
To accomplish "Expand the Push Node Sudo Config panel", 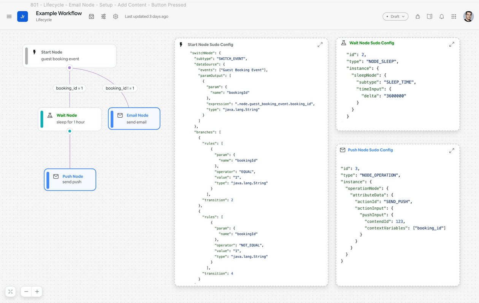I will (x=452, y=150).
